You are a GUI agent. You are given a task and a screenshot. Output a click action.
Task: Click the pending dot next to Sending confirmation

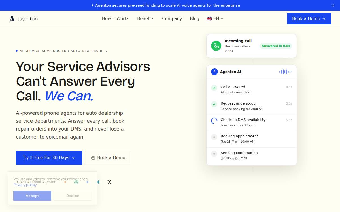(214, 154)
